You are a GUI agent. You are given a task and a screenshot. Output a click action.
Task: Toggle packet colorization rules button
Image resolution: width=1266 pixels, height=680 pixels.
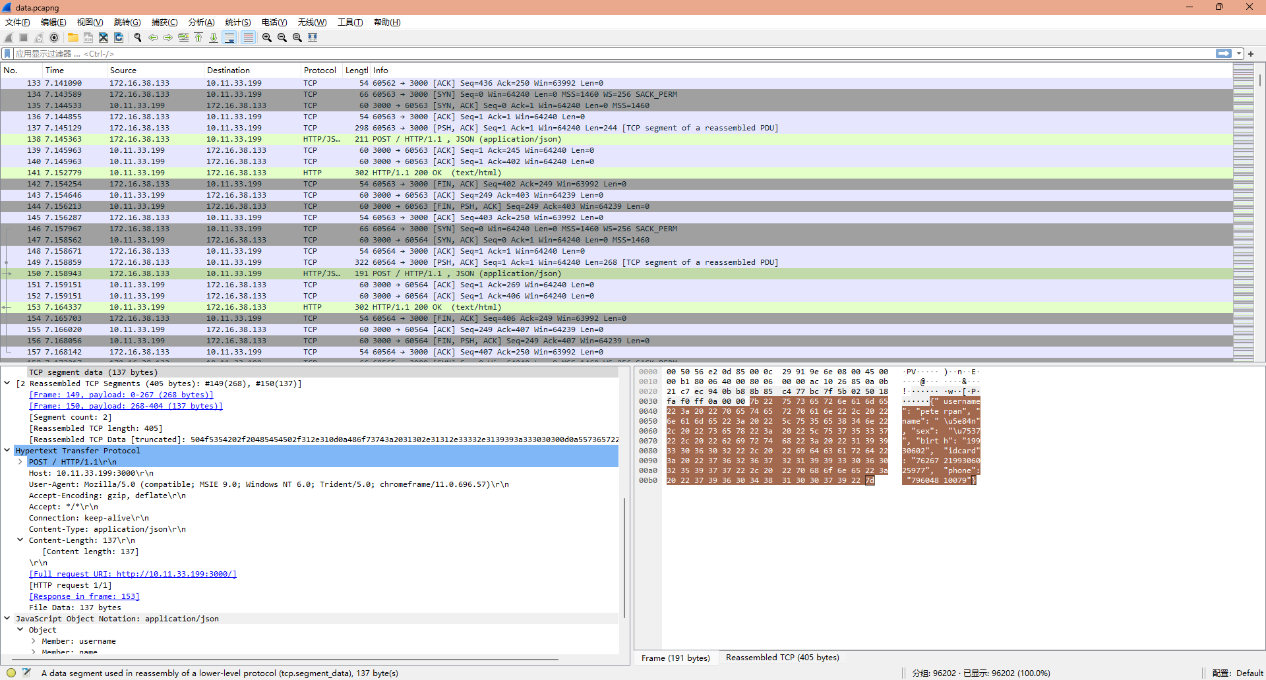click(248, 38)
